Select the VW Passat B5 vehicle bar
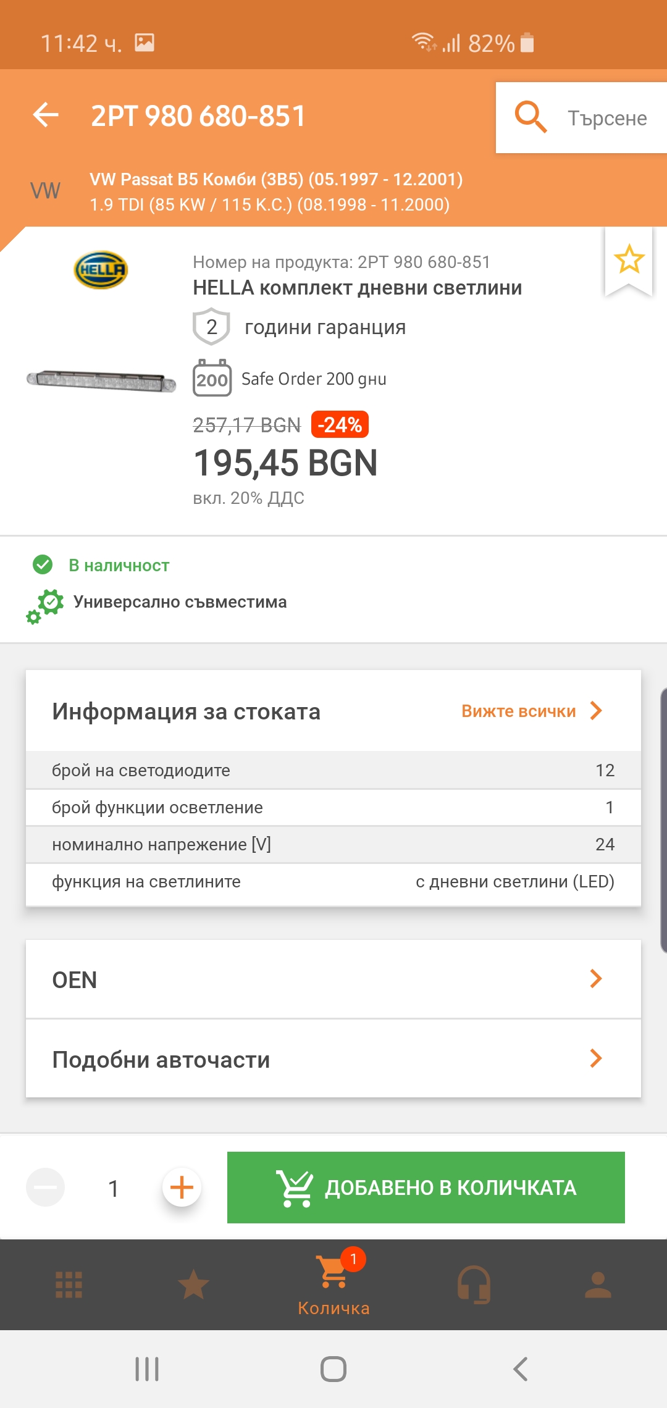667x1408 pixels. point(276,191)
